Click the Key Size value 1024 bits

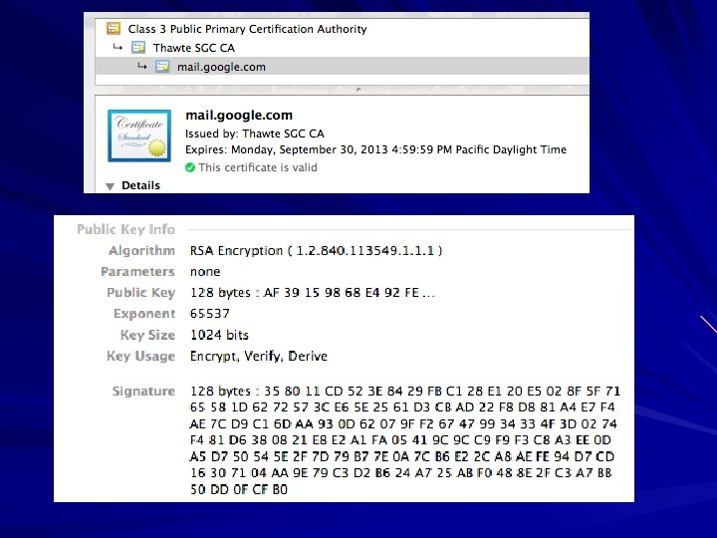pos(219,335)
